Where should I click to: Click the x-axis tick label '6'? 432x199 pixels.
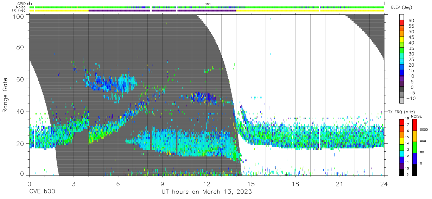(118, 184)
